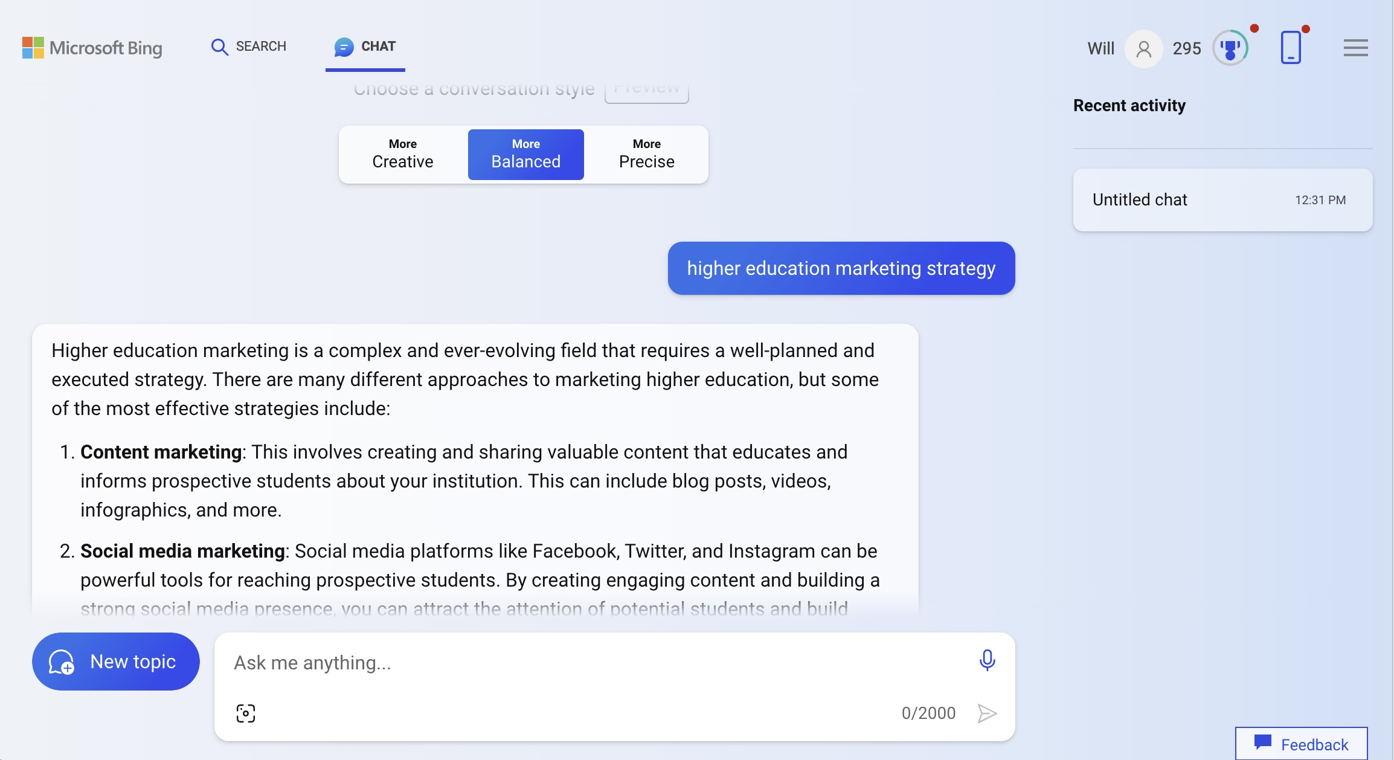Click the Microsoft Bing logo

point(92,48)
